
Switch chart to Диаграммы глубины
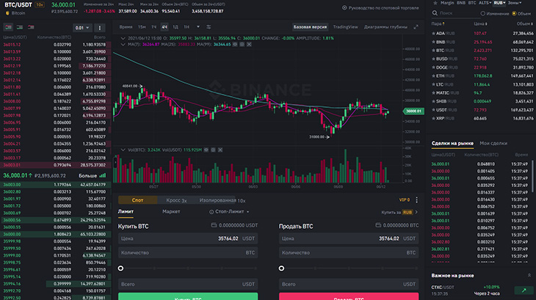pos(385,27)
